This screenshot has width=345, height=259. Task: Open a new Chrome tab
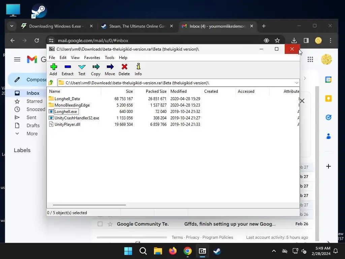[x=264, y=26]
